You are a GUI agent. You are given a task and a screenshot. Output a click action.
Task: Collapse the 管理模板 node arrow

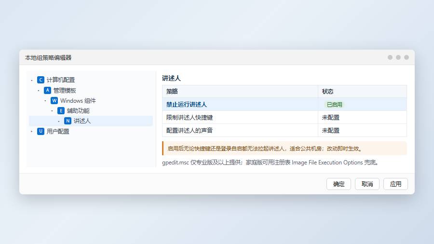point(39,91)
